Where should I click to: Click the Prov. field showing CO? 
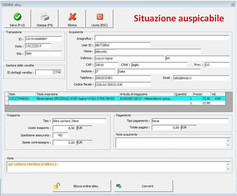tap(217, 65)
